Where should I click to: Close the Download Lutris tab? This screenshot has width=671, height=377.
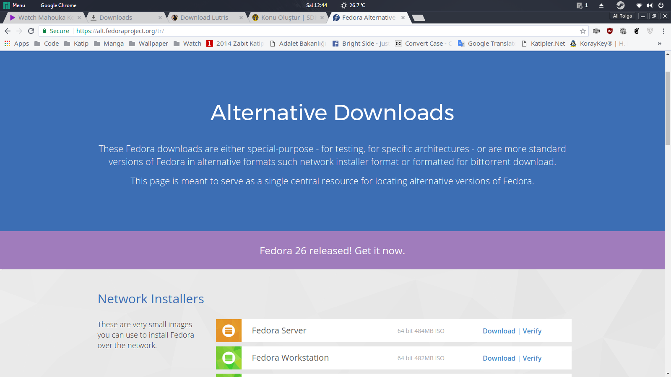pyautogui.click(x=241, y=18)
